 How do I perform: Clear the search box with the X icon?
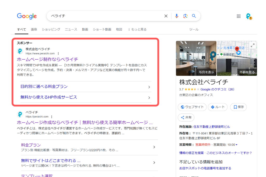[166, 16]
